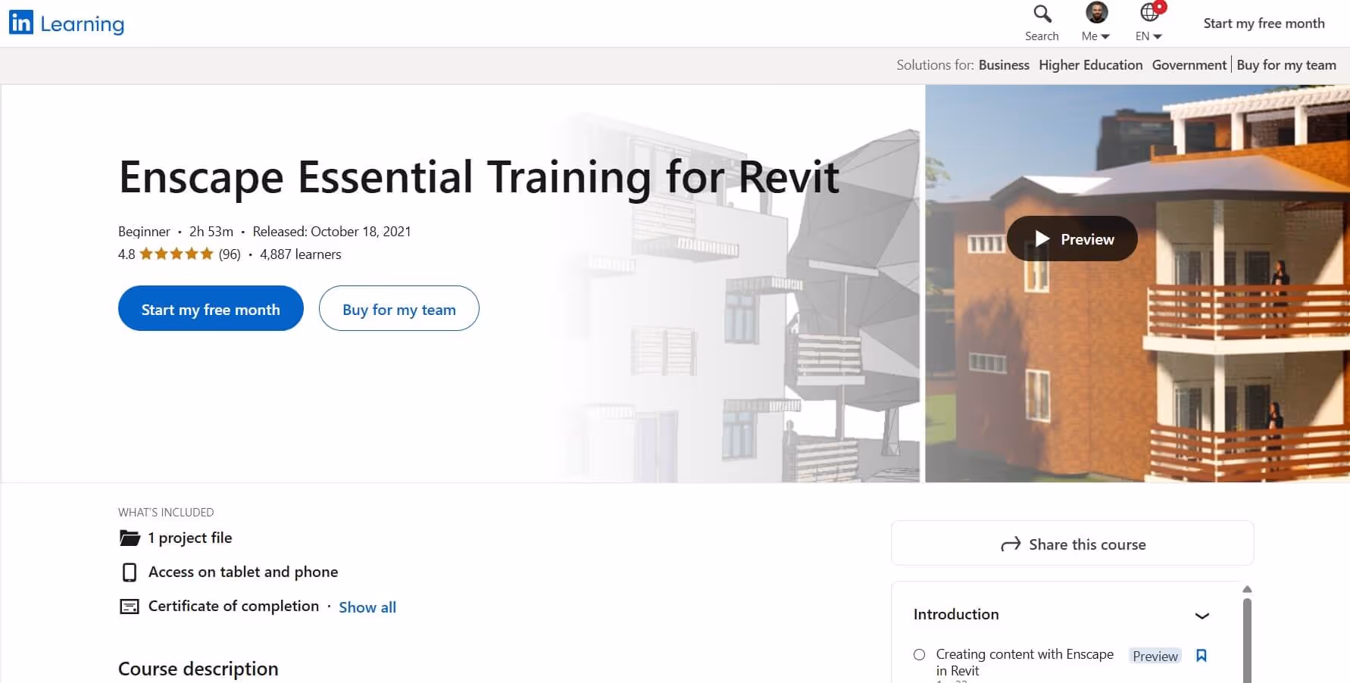Open the globe language icon

tap(1150, 12)
